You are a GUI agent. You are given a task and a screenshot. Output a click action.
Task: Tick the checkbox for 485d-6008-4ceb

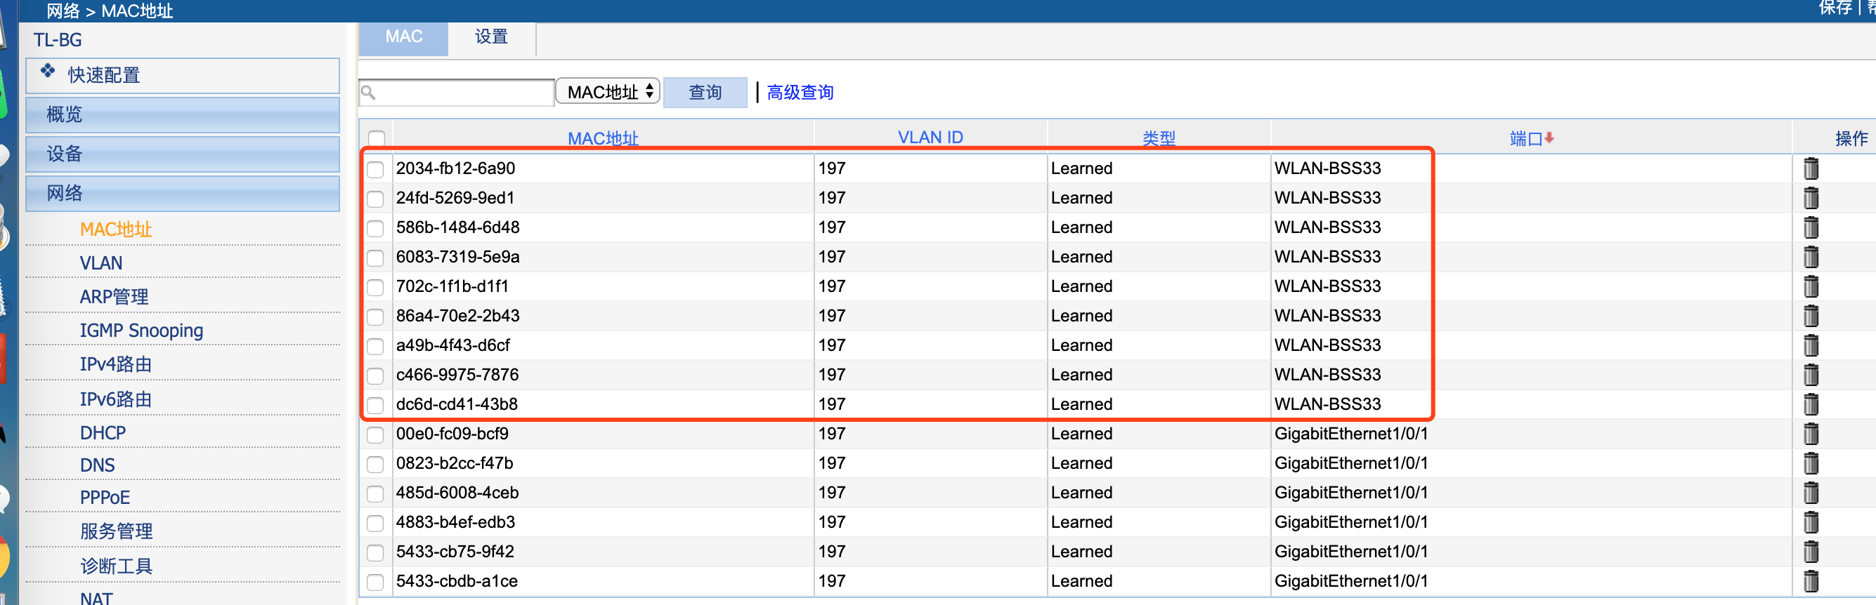tap(375, 493)
